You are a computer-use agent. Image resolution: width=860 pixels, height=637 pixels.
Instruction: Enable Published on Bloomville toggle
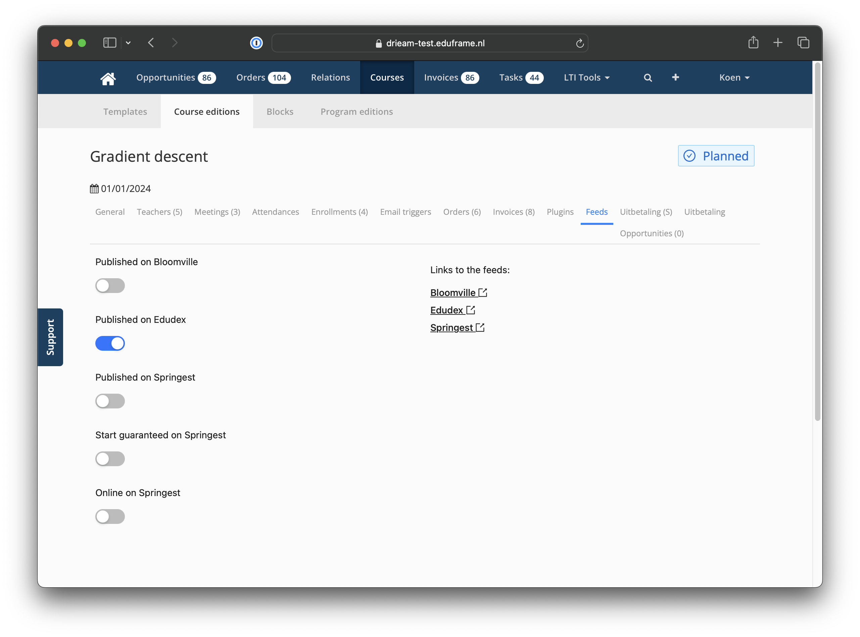click(110, 286)
